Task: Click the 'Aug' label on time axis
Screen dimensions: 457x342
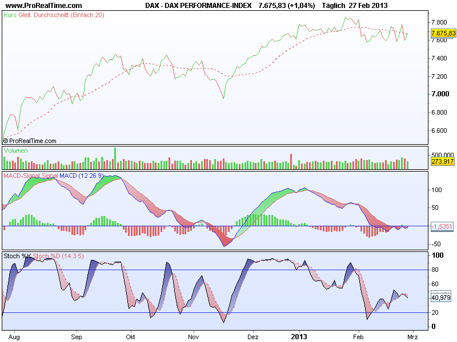Action: click(14, 337)
